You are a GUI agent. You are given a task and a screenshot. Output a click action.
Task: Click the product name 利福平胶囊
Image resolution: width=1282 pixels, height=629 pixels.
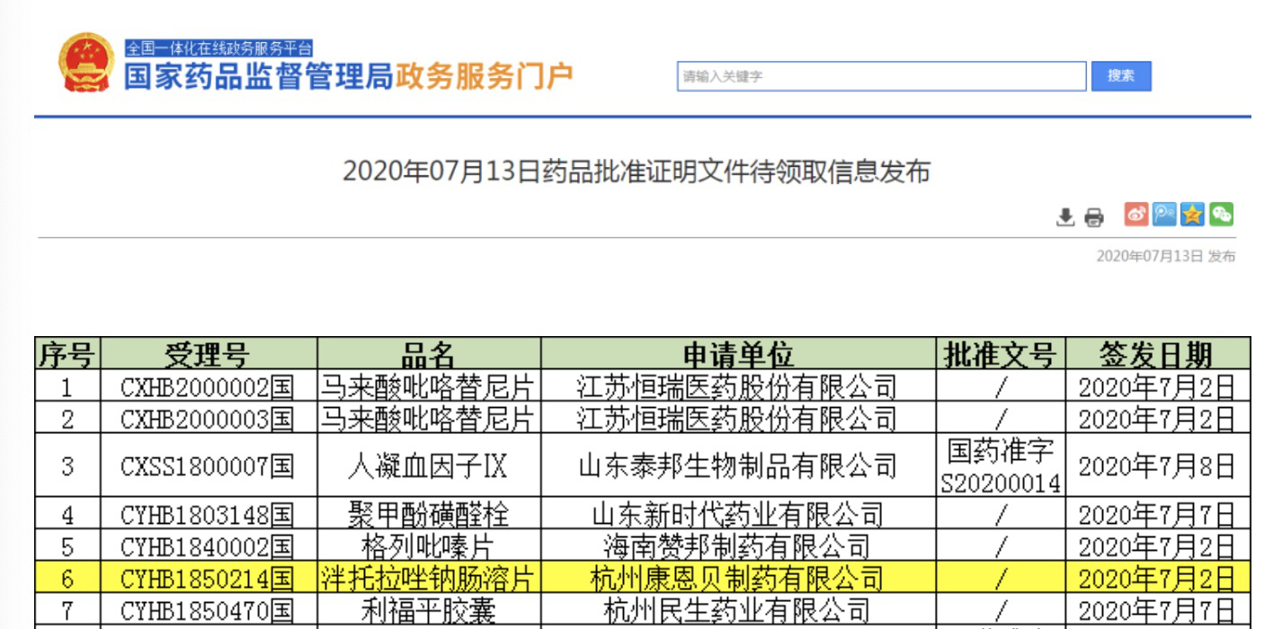pos(428,609)
